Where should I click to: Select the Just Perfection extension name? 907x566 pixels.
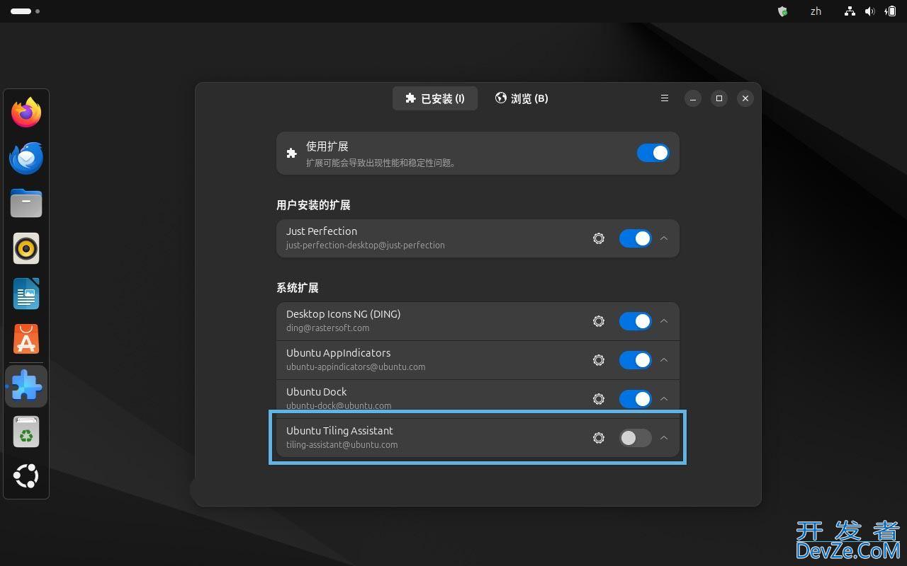(x=322, y=231)
